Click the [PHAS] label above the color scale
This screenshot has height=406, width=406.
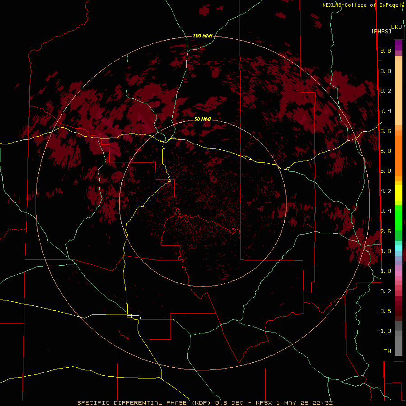click(381, 32)
